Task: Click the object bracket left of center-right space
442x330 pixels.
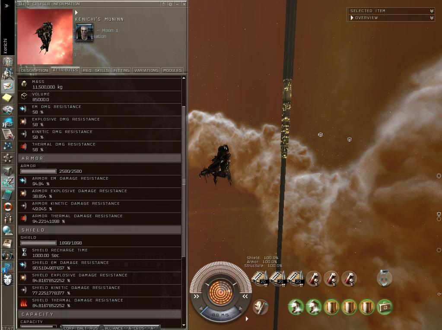Action: (320, 135)
